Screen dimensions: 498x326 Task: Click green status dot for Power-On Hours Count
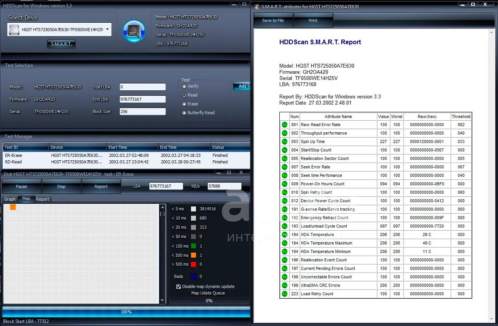(x=284, y=184)
